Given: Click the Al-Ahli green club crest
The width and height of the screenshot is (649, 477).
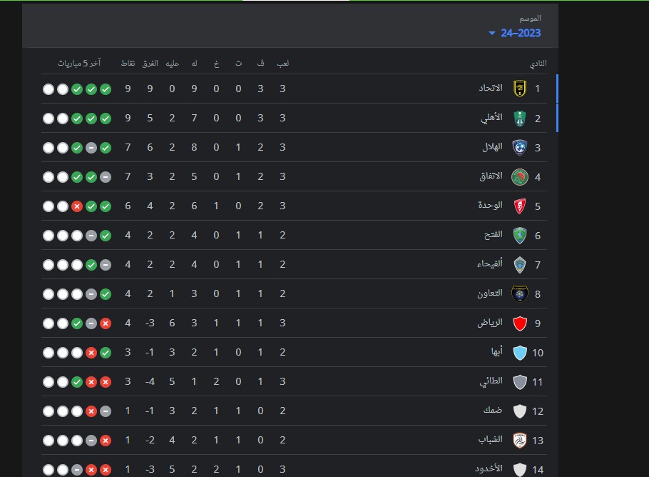Looking at the screenshot, I should [x=519, y=118].
